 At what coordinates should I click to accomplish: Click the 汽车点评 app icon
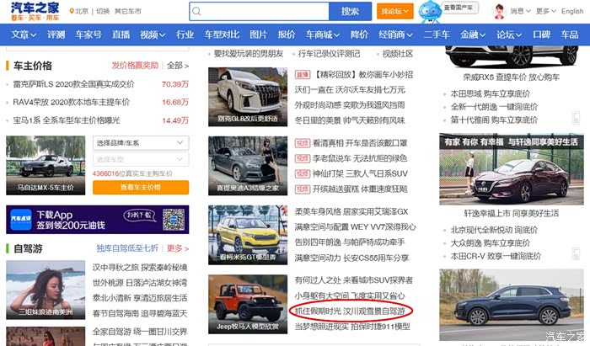point(21,219)
